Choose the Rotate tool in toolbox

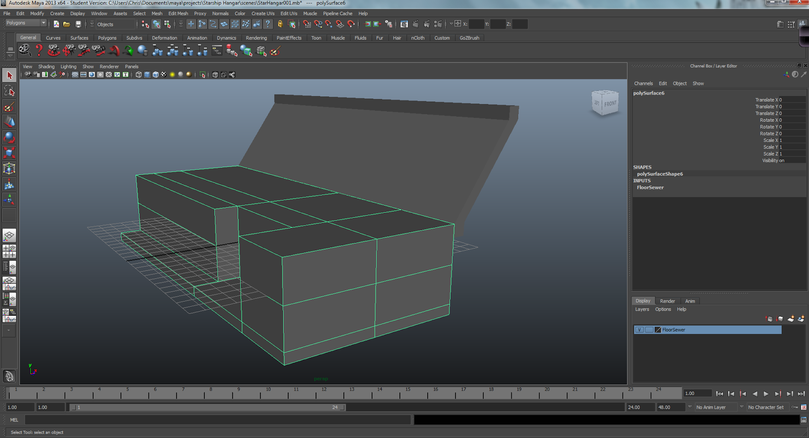coord(9,137)
